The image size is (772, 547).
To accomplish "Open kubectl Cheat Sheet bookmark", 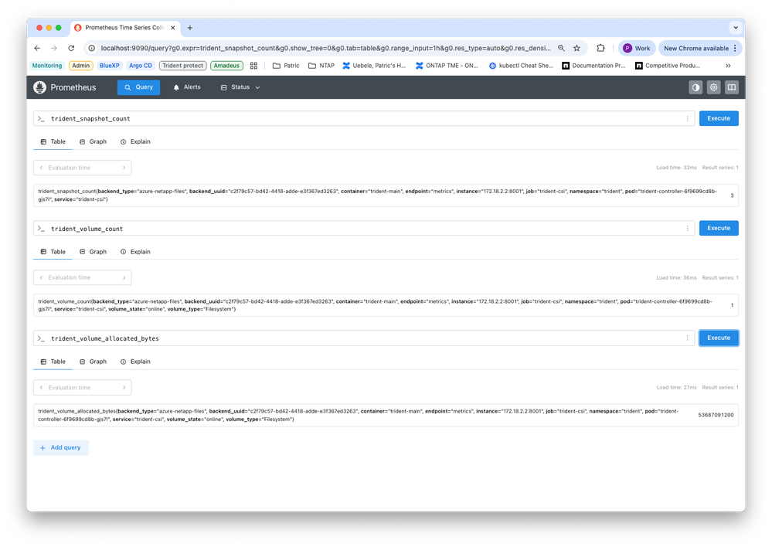I will (521, 66).
